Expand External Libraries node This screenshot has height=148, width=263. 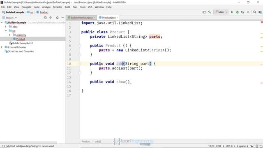(x=2, y=47)
